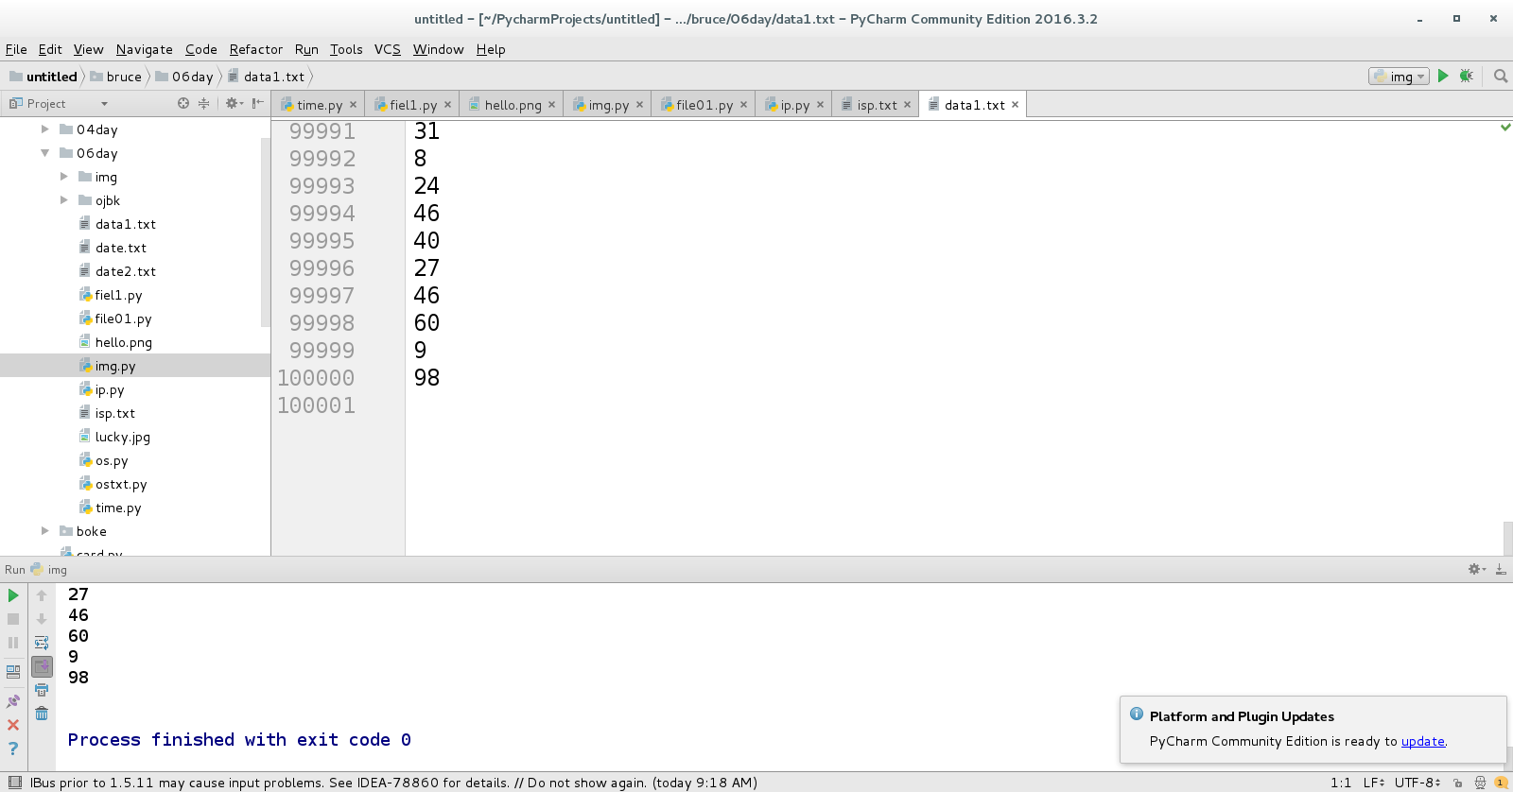Select lucky.jpg in the project tree
Viewport: 1513px width, 792px height.
click(x=122, y=437)
